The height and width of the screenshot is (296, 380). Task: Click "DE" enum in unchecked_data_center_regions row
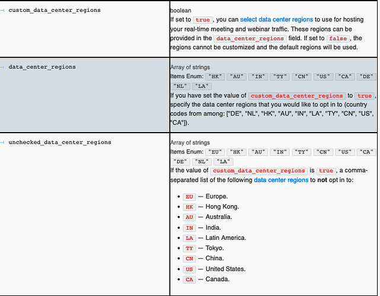[x=180, y=162]
